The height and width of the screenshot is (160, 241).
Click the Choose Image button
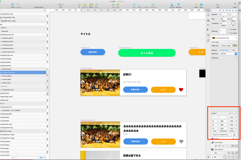[226, 46]
